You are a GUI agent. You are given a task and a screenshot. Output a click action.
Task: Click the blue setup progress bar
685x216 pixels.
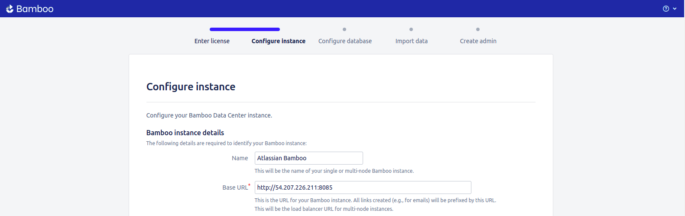245,29
